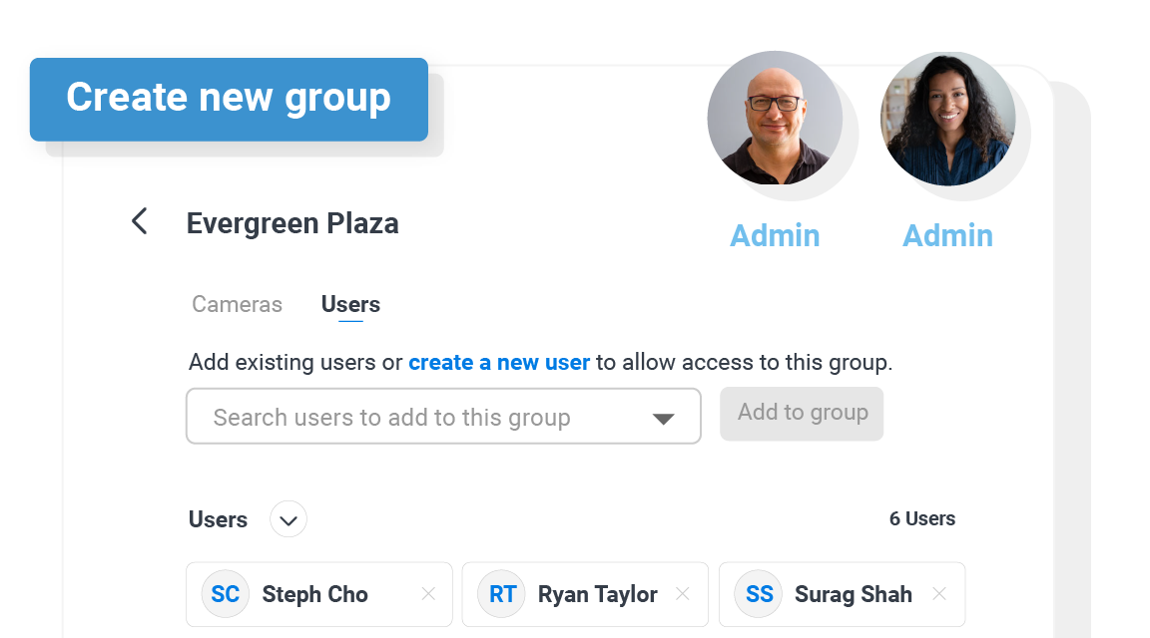Remove Ryan Taylor from the group
Screen dimensions: 1150x638
click(683, 594)
